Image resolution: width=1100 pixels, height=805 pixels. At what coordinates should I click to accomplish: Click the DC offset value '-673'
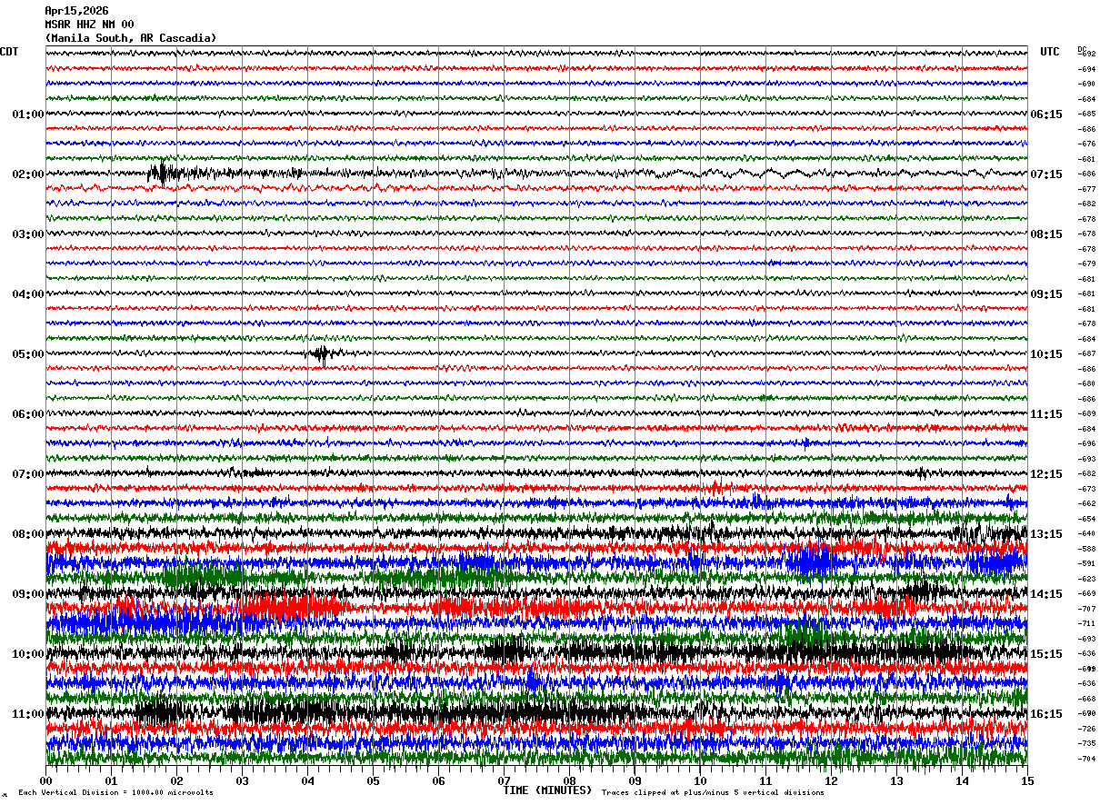point(1087,489)
